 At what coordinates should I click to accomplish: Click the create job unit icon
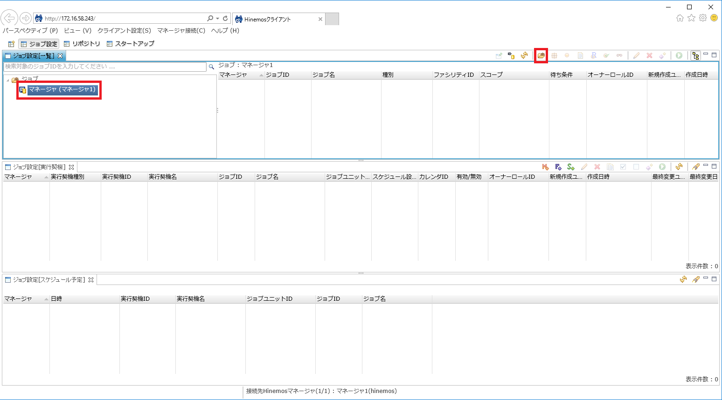click(541, 55)
